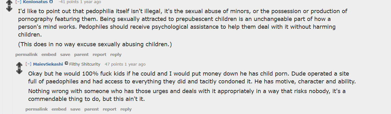Open Kenionatus's user profile
This screenshot has height=114, width=391.
tap(35, 2)
